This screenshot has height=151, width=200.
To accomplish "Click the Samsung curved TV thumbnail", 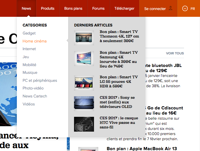I will pos(84,58).
